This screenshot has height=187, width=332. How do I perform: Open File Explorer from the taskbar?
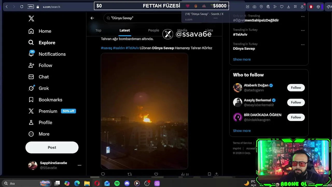[87, 183]
